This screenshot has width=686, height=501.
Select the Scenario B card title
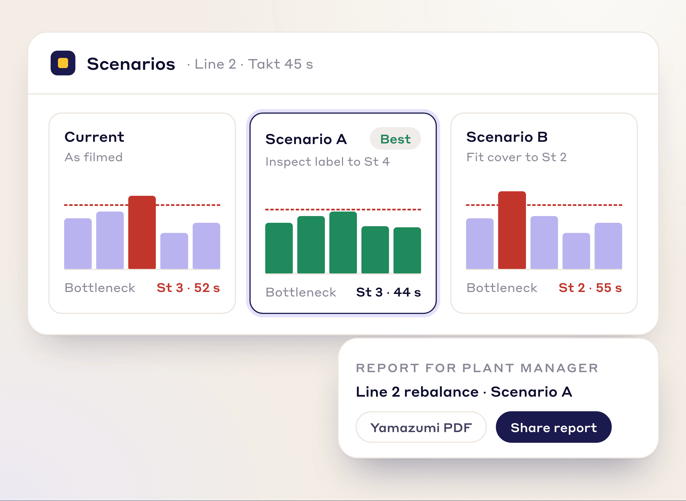tap(507, 137)
